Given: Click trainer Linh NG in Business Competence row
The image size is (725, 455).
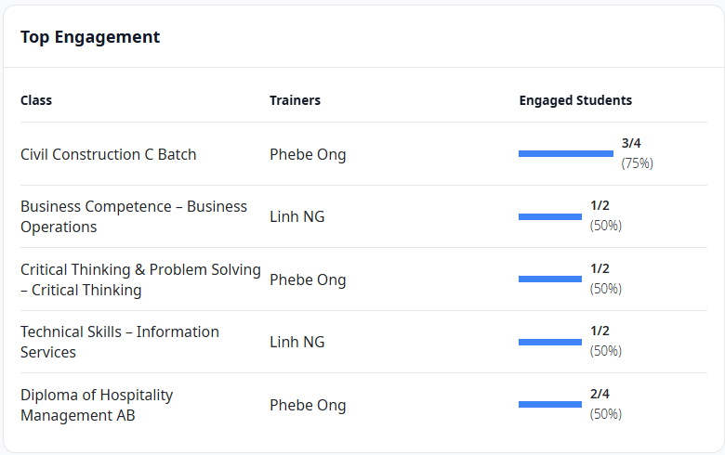Looking at the screenshot, I should (297, 216).
